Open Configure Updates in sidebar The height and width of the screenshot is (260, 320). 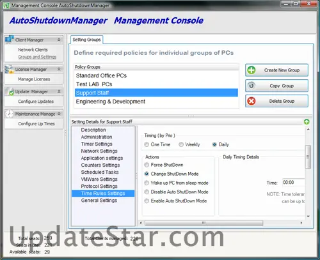[36, 102]
